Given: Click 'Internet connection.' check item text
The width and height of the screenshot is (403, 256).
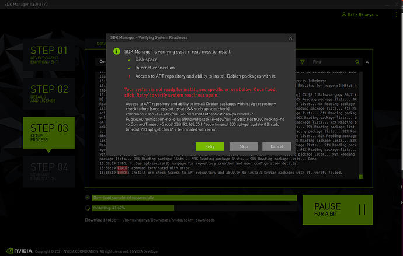Looking at the screenshot, I should click(155, 68).
